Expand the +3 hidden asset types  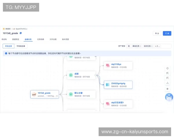coord(157,46)
